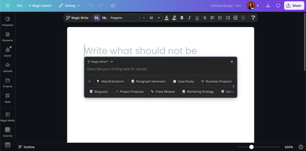Increase the text indent
The image size is (306, 151).
tap(235, 18)
